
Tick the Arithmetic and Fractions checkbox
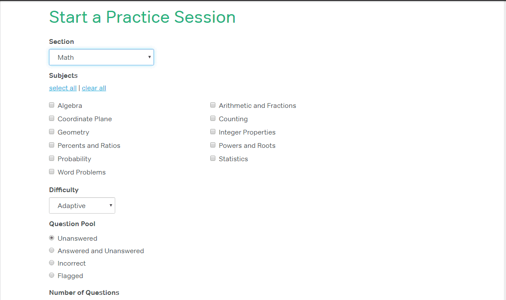213,105
